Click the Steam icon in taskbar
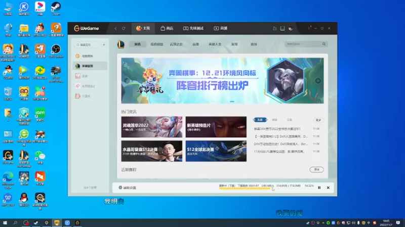The width and height of the screenshot is (405, 227). pyautogui.click(x=36, y=222)
